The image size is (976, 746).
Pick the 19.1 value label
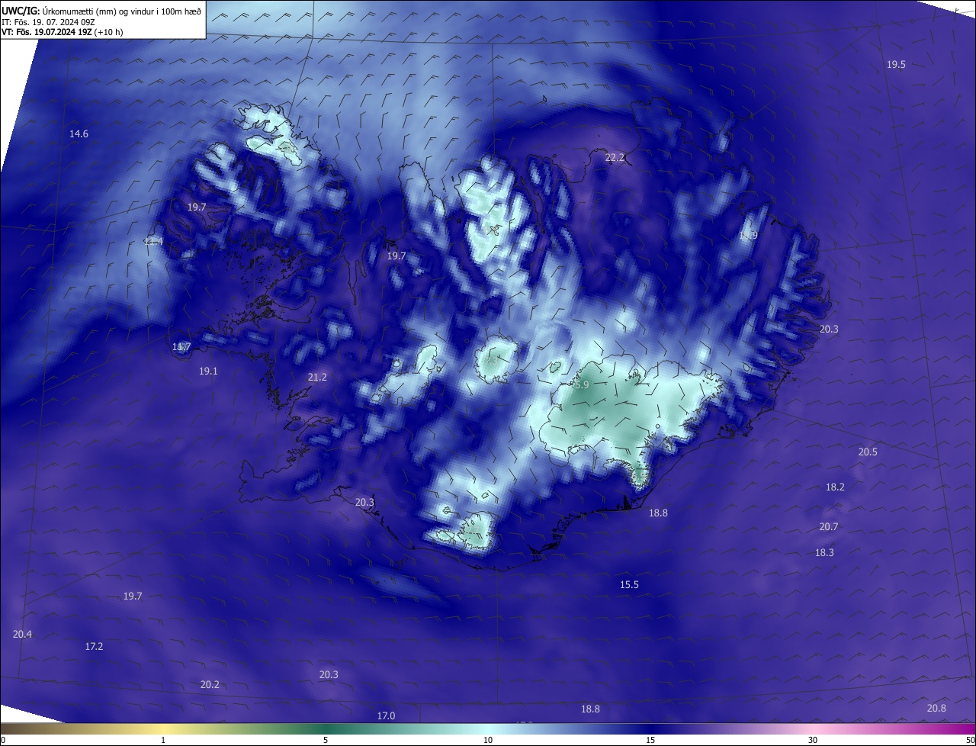tap(208, 371)
